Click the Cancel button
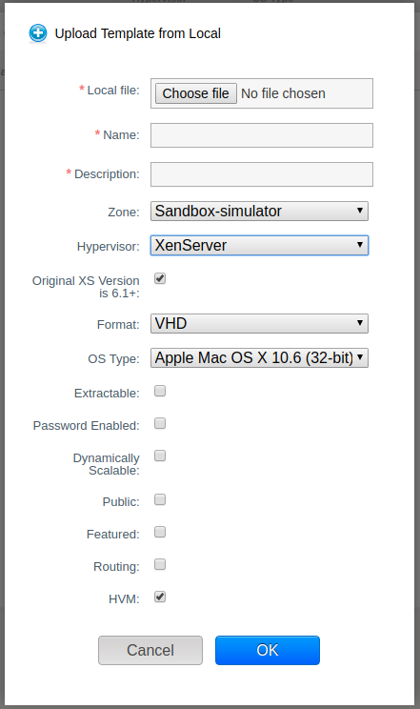Viewport: 420px width, 709px height. coord(150,650)
